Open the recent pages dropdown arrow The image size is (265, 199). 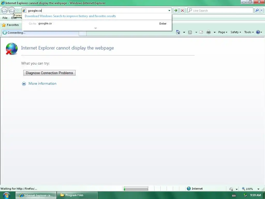click(x=17, y=11)
